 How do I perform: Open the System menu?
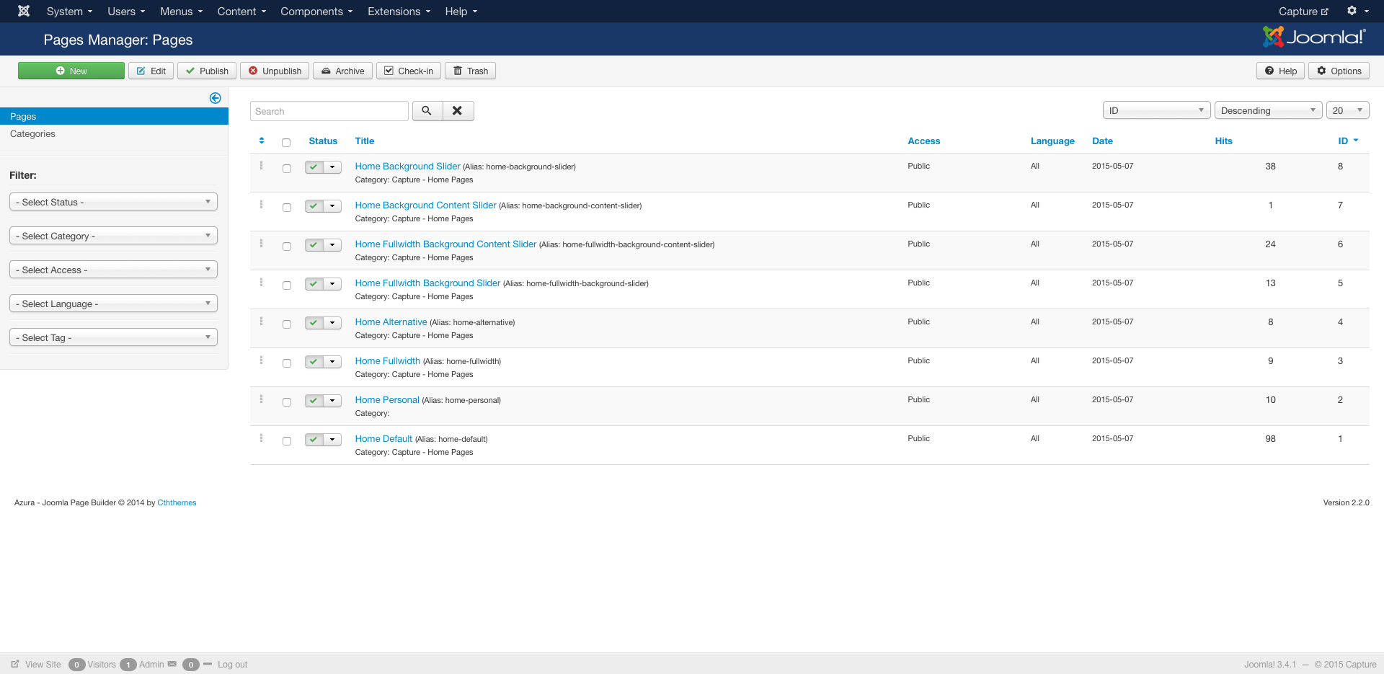point(69,11)
